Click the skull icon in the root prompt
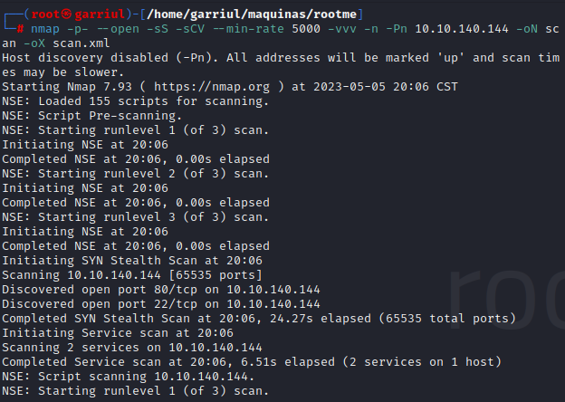This screenshot has height=402, width=565. (67, 14)
